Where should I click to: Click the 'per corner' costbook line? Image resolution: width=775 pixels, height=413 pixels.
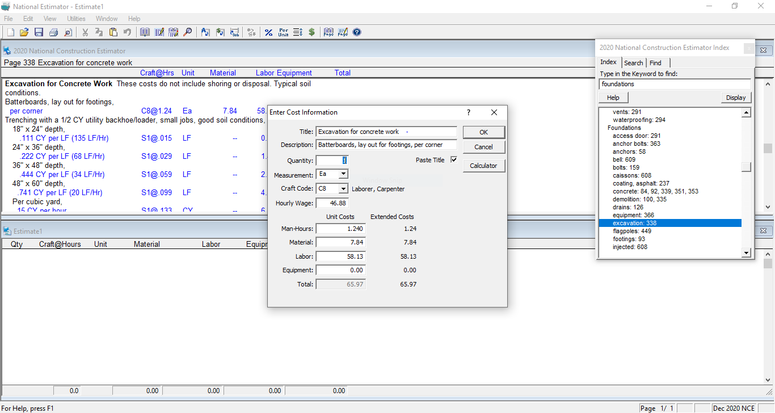coord(26,111)
